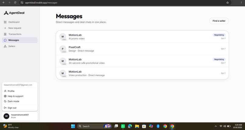This screenshot has height=130, width=245.
Task: Show hidden system tray icons
Action: [x=216, y=126]
